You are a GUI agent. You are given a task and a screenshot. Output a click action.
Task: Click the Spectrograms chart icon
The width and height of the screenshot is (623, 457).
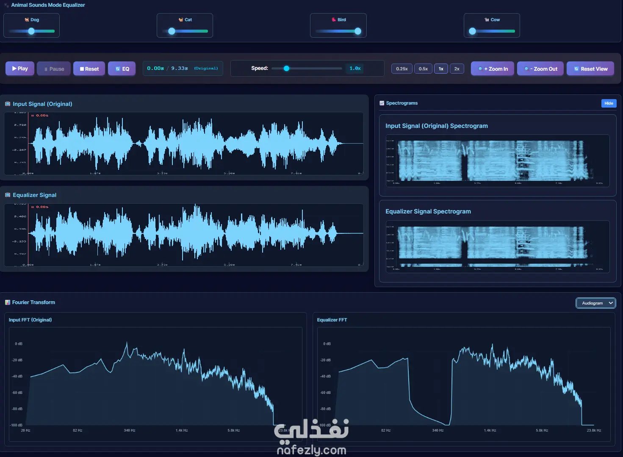(x=382, y=103)
